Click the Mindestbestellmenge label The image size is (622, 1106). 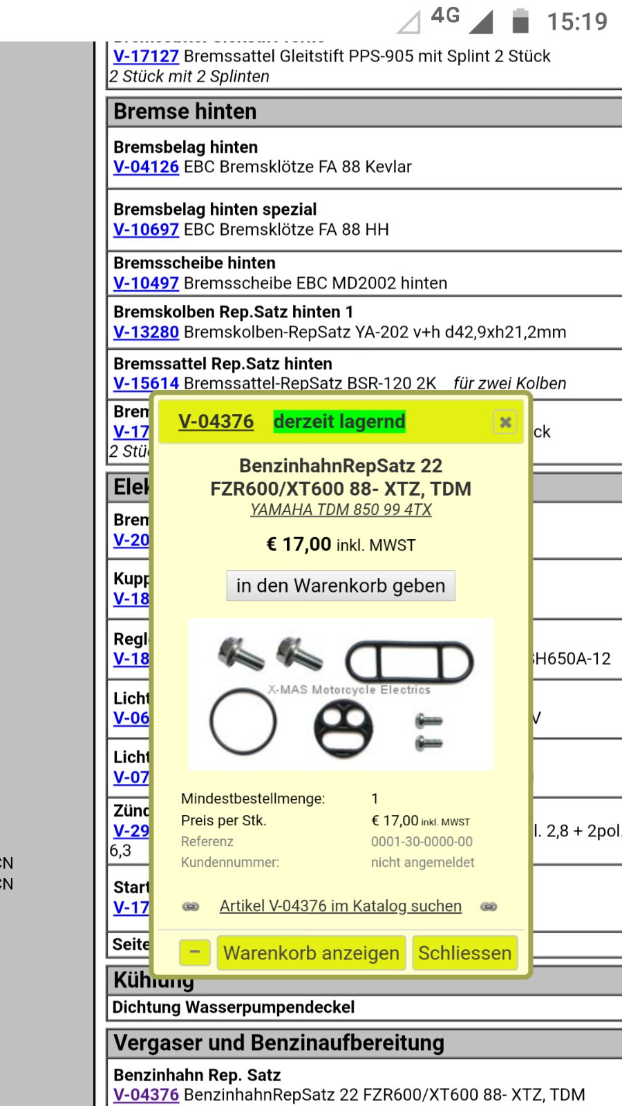(x=253, y=798)
